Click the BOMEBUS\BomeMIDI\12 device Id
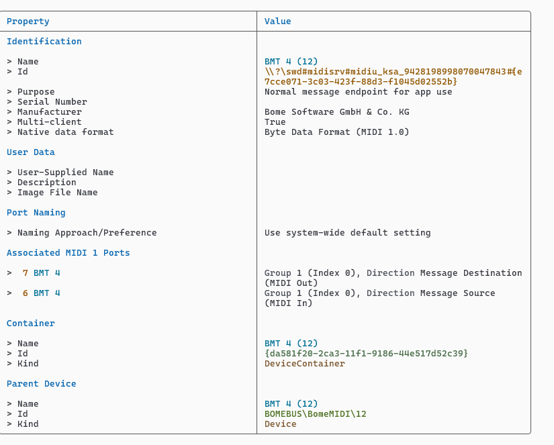This screenshot has width=554, height=445. pos(316,414)
